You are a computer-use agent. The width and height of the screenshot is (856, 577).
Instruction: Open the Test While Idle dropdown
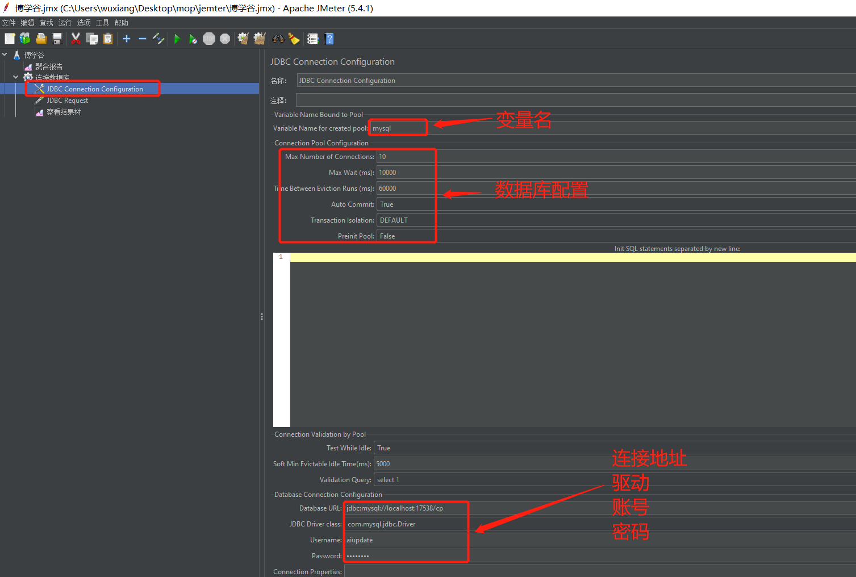615,448
